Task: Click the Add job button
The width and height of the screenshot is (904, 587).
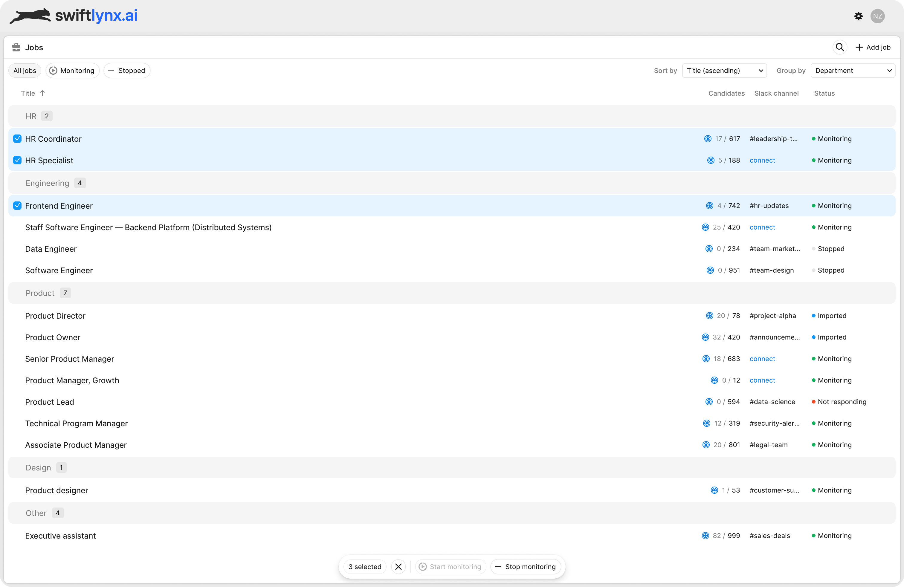Action: point(873,47)
